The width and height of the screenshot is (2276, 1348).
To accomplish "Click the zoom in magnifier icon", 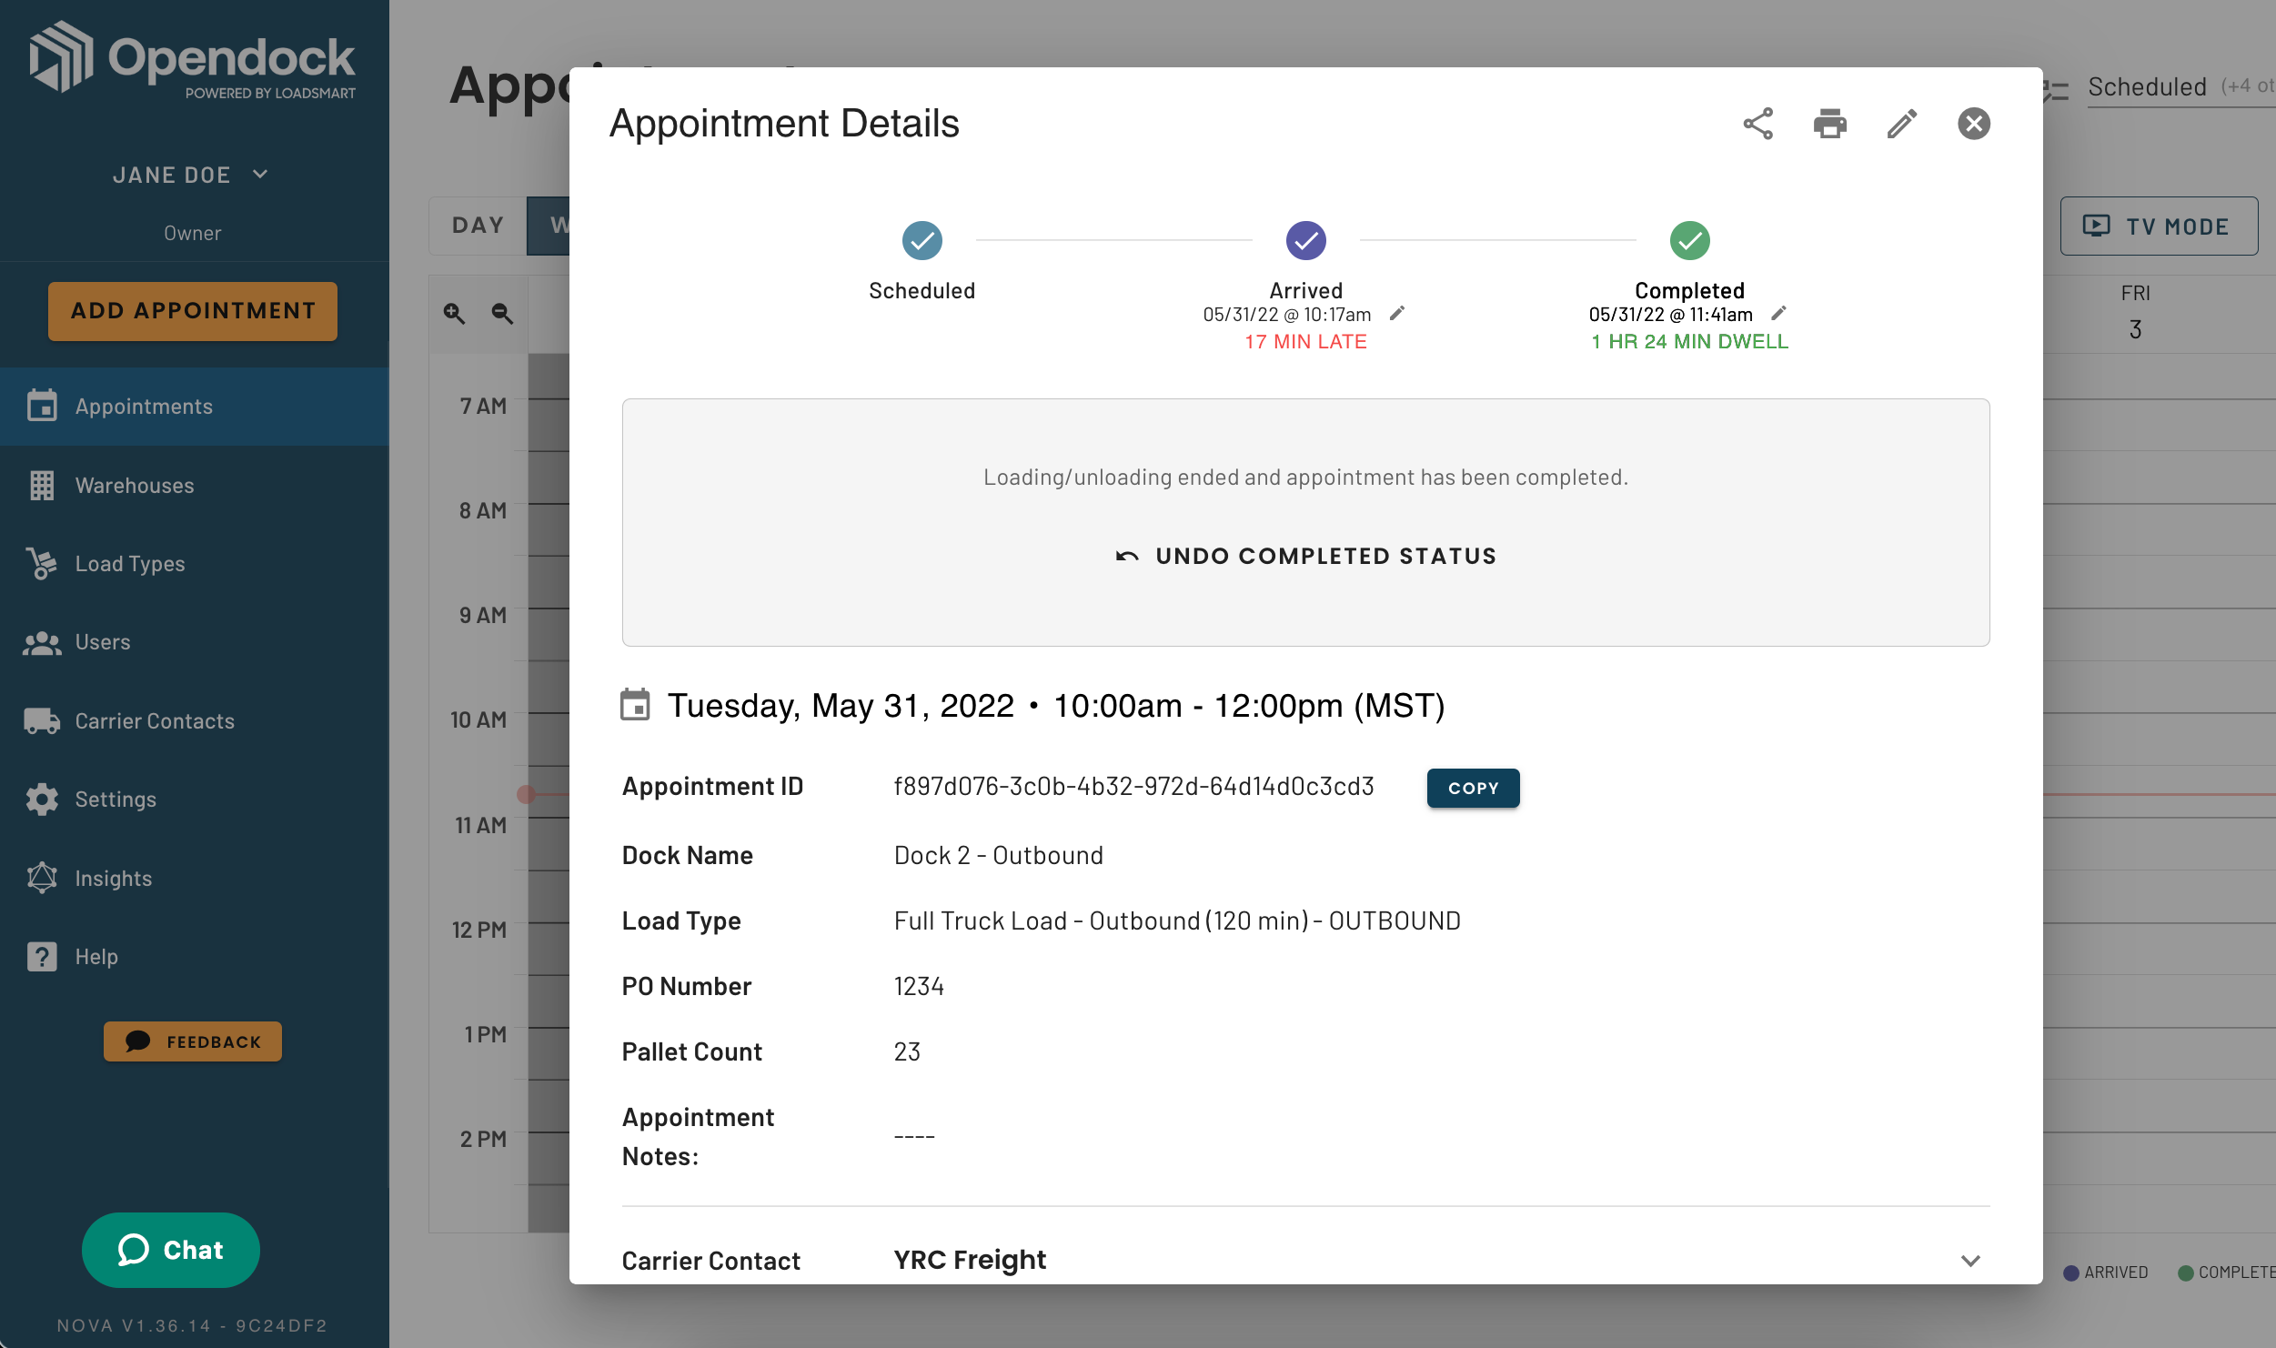I will point(454,314).
